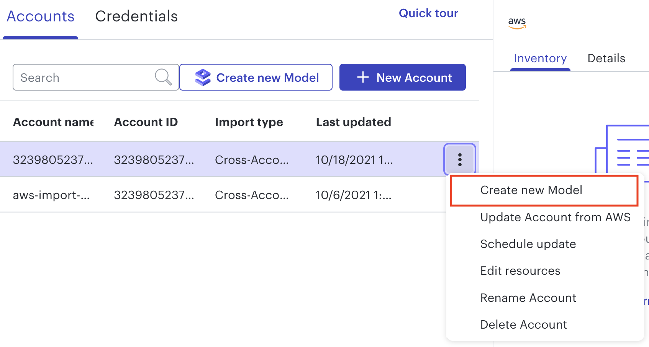The height and width of the screenshot is (347, 649).
Task: Click the layered Model icon beside Create new Model
Action: 203,77
